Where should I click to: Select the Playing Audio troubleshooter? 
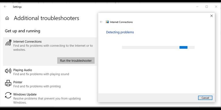click(x=50, y=72)
